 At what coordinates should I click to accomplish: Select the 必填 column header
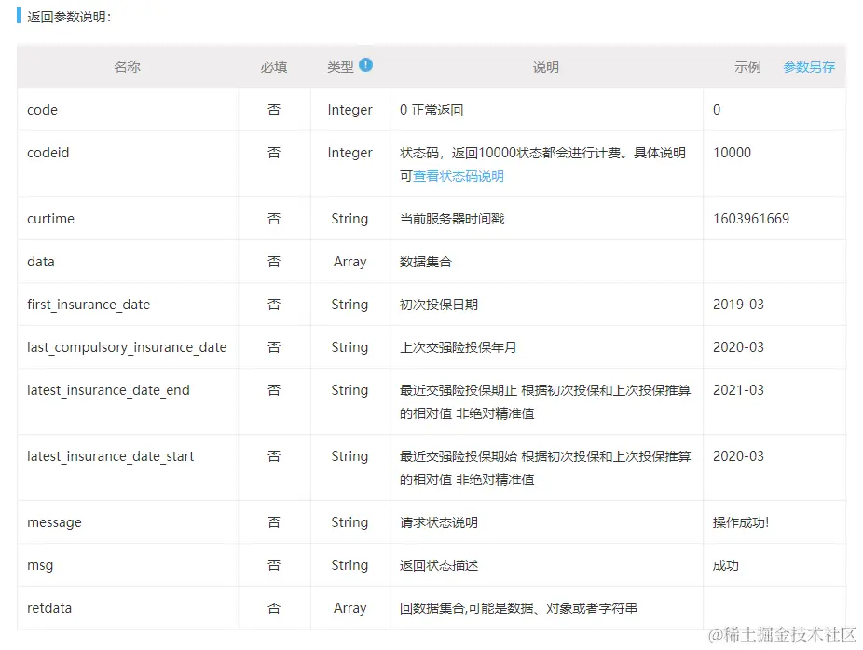pos(274,67)
